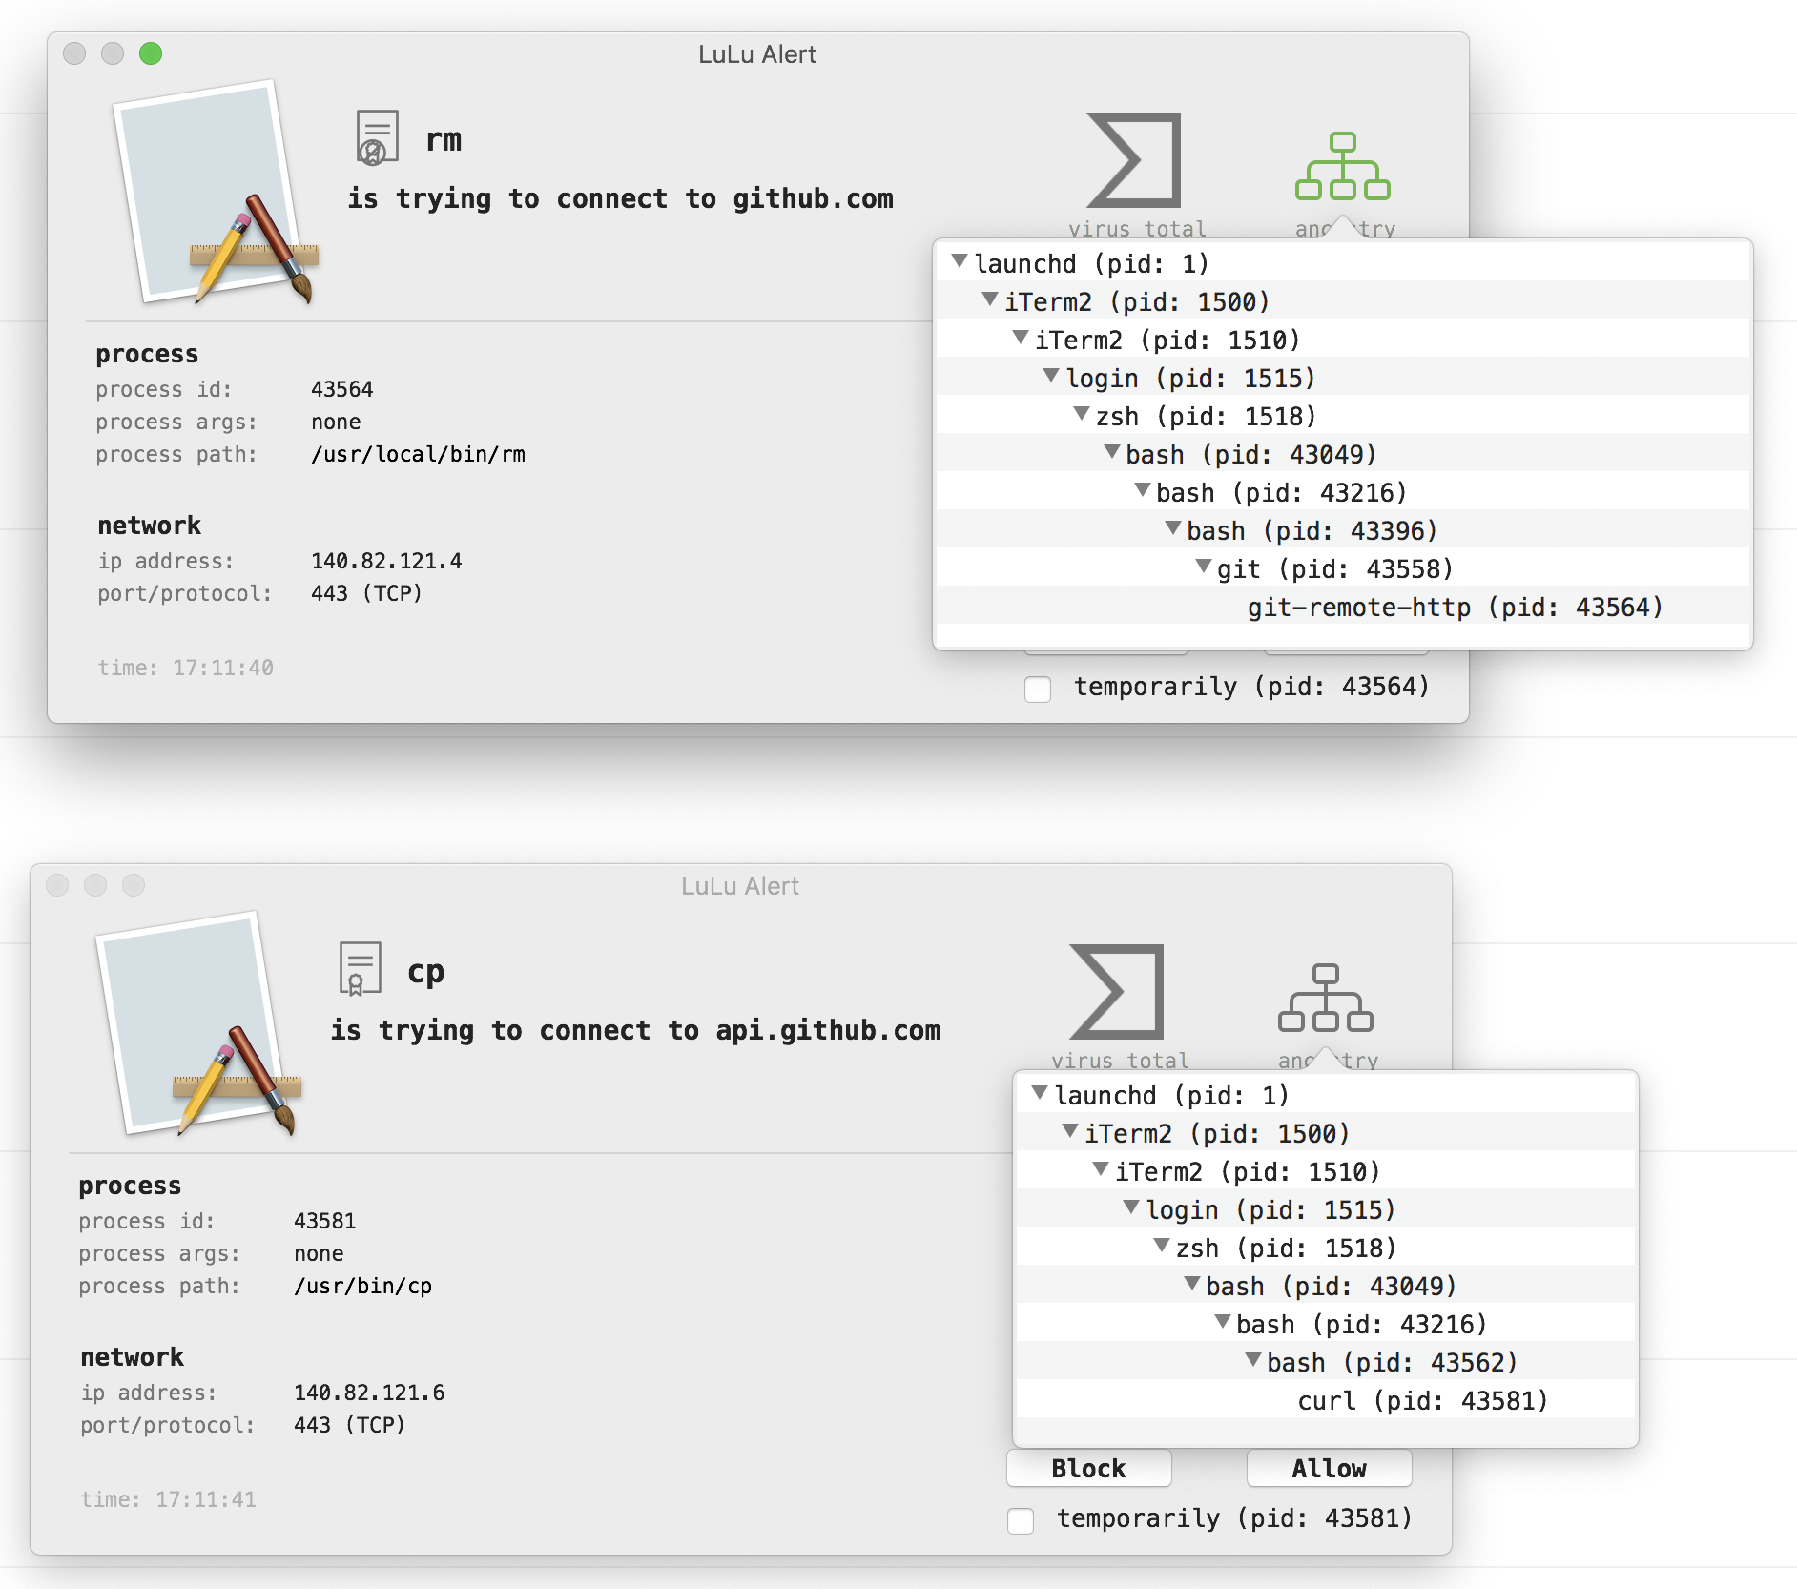Viewport: 1797px width, 1589px height.
Task: Select iTerm2 pid 1510 row in cp ancestry
Action: 1326,1171
